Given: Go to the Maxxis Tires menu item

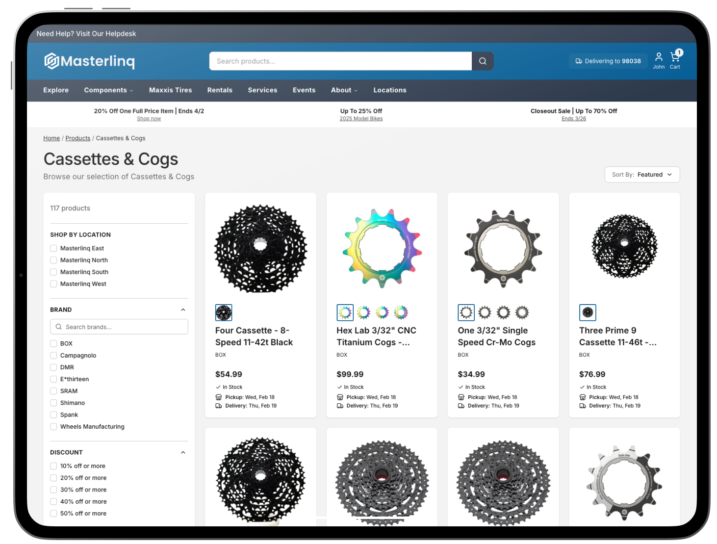Looking at the screenshot, I should click(170, 90).
